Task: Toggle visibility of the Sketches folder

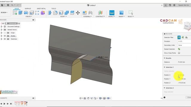Action: (x=5, y=39)
